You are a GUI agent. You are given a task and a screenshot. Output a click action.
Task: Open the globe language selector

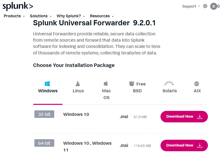point(205,6)
